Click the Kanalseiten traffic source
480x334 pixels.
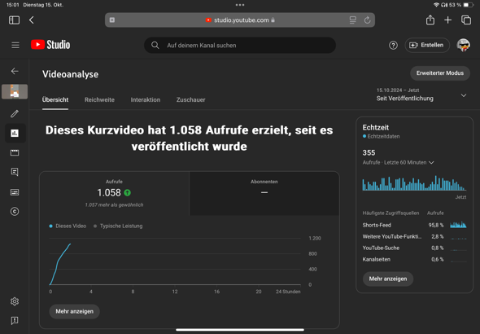pyautogui.click(x=414, y=259)
